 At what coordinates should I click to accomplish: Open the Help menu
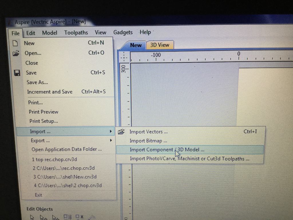tap(145, 32)
